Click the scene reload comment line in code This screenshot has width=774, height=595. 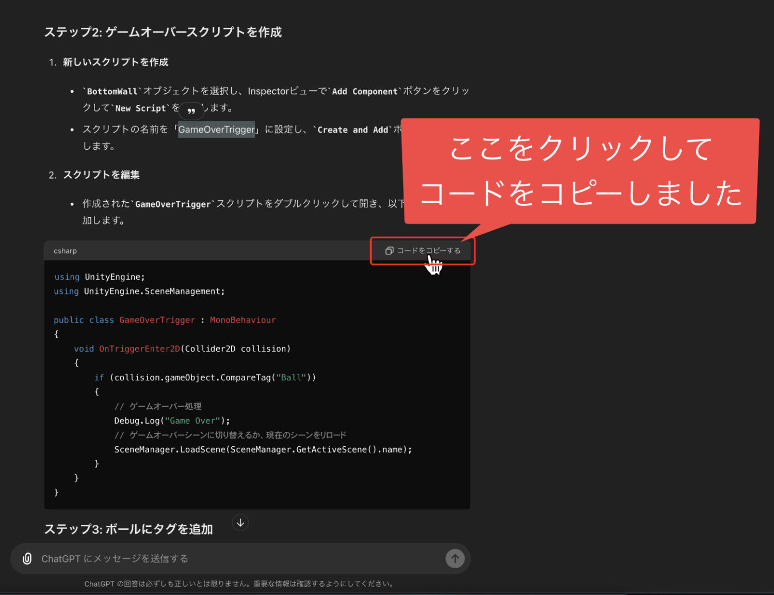(x=230, y=435)
